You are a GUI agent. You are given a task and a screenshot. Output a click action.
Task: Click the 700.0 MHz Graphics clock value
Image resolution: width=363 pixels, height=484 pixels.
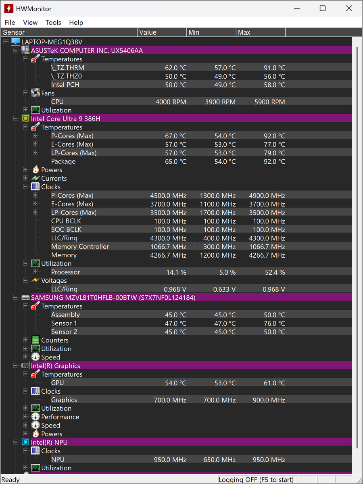coord(170,400)
